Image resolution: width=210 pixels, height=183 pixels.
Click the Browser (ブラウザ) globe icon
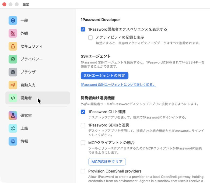[13, 72]
